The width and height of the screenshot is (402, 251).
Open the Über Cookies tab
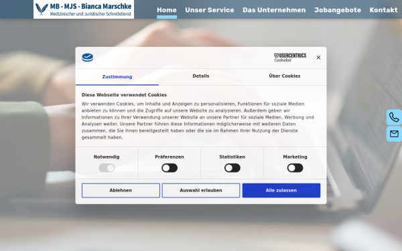pyautogui.click(x=285, y=76)
